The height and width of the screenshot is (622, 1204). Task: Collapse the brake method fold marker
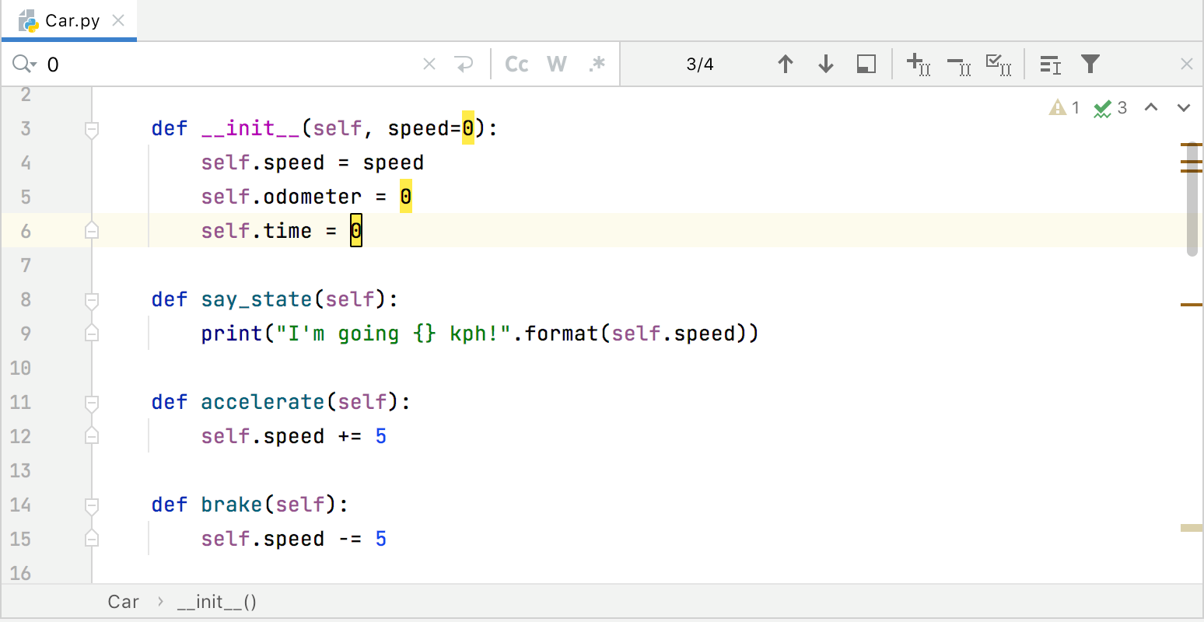click(x=92, y=505)
